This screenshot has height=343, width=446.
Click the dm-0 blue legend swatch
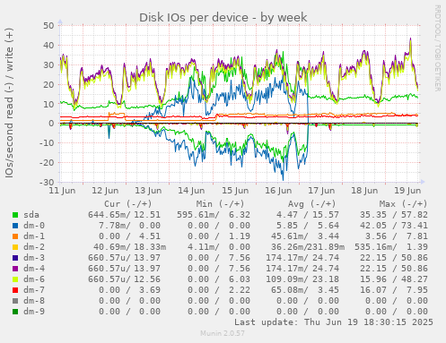(x=15, y=226)
